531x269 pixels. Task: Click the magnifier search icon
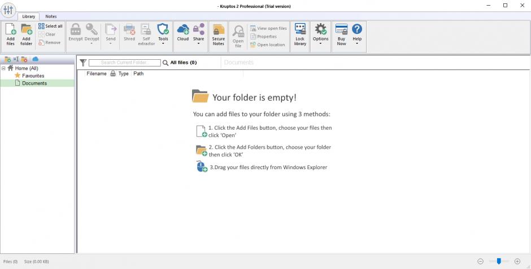[166, 63]
